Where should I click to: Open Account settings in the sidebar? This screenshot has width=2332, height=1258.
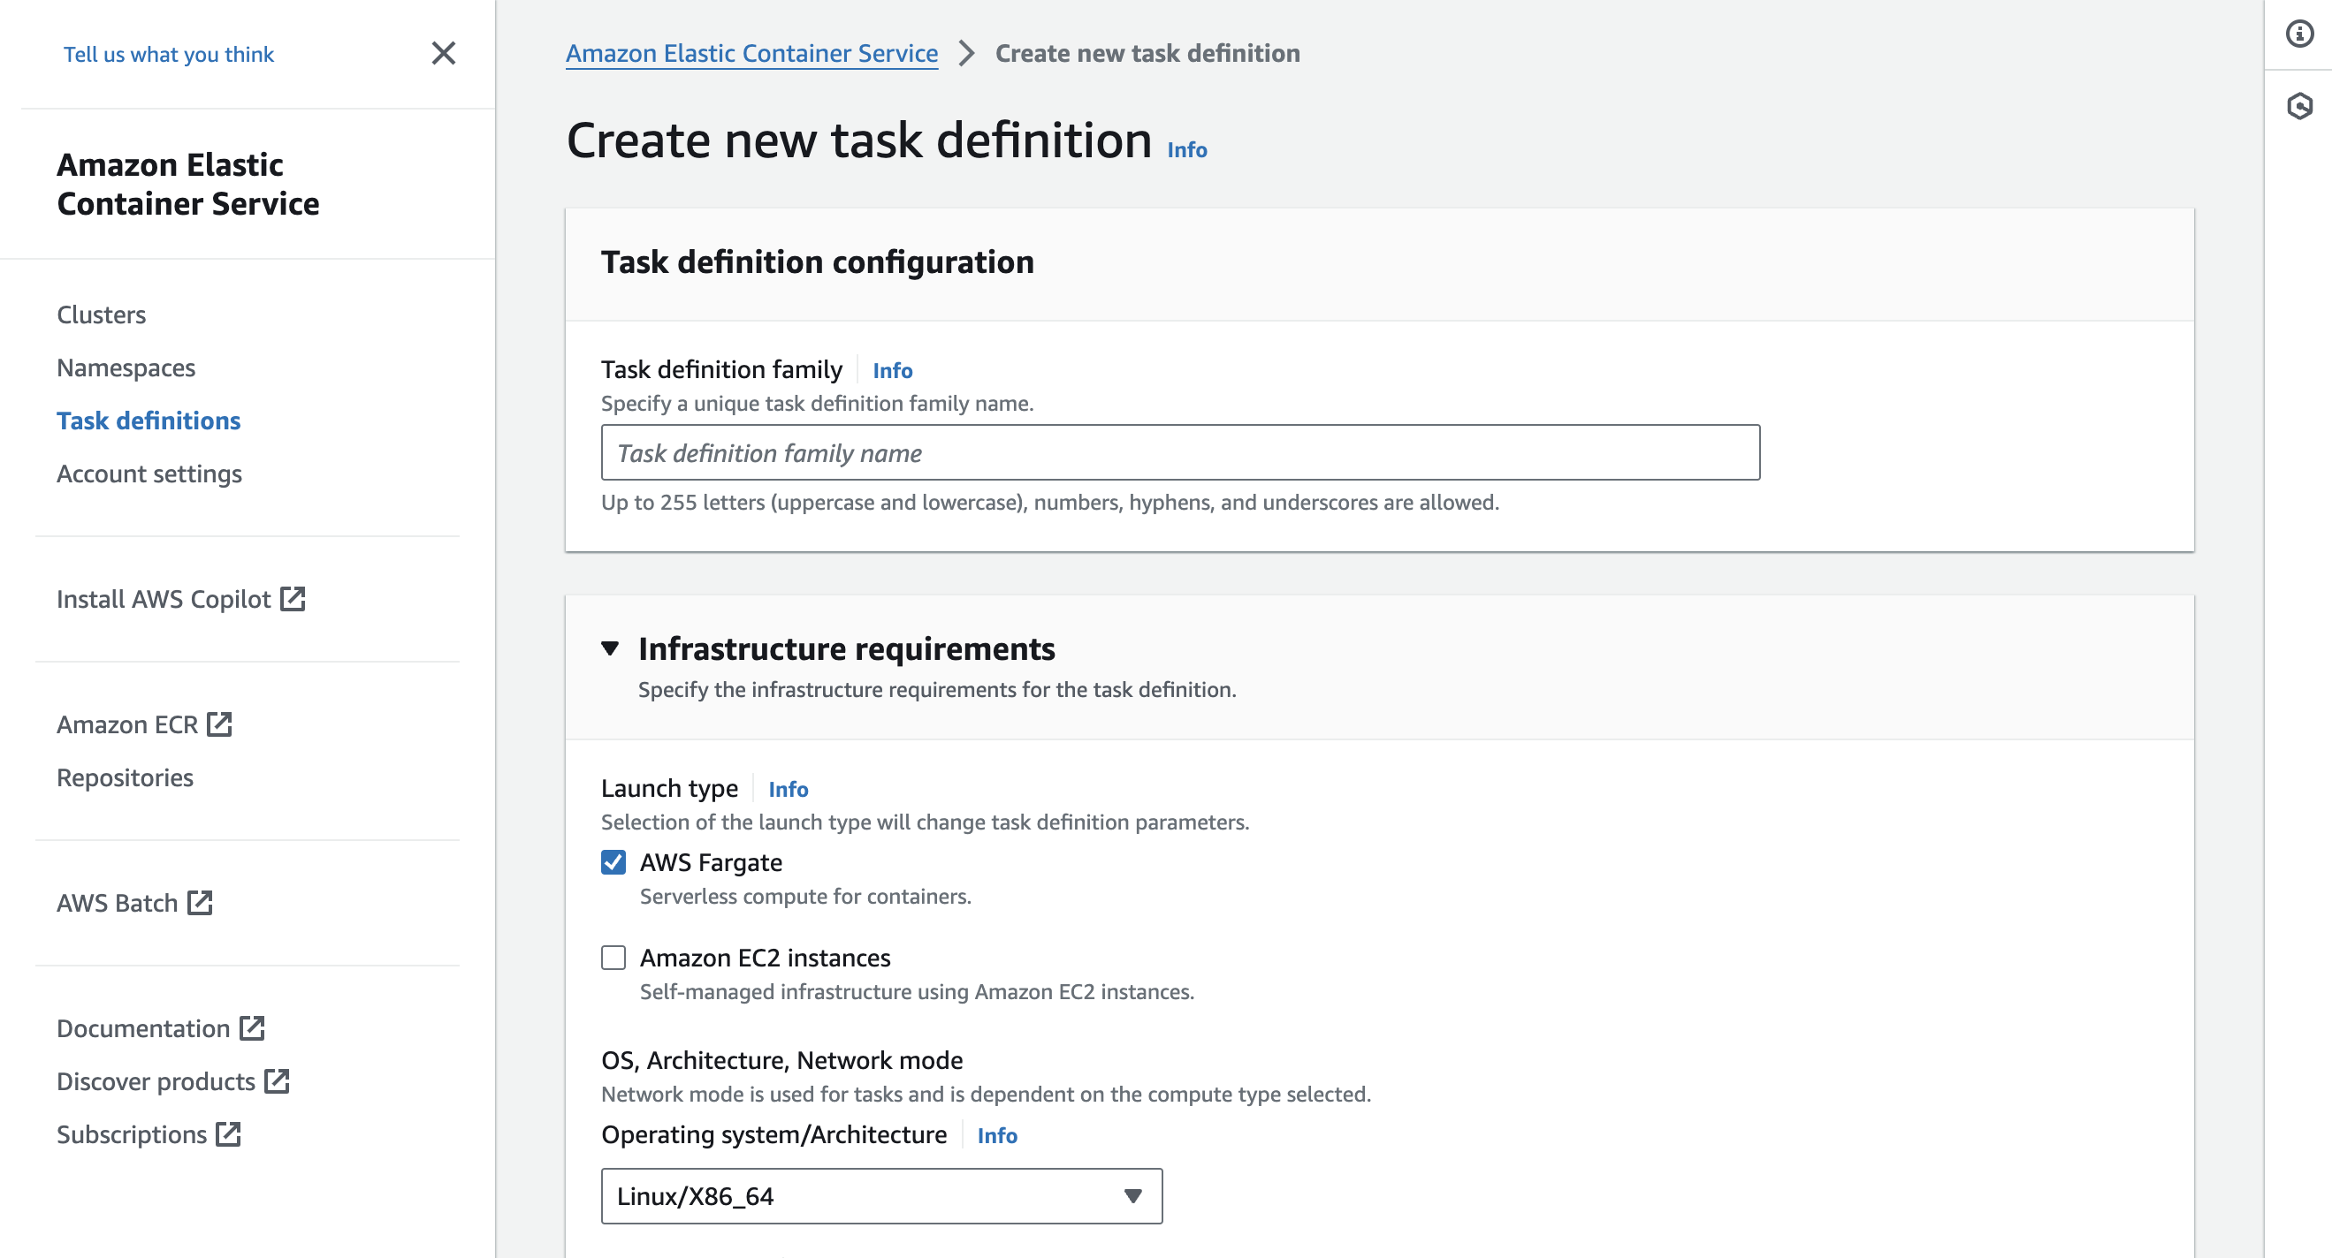point(149,474)
